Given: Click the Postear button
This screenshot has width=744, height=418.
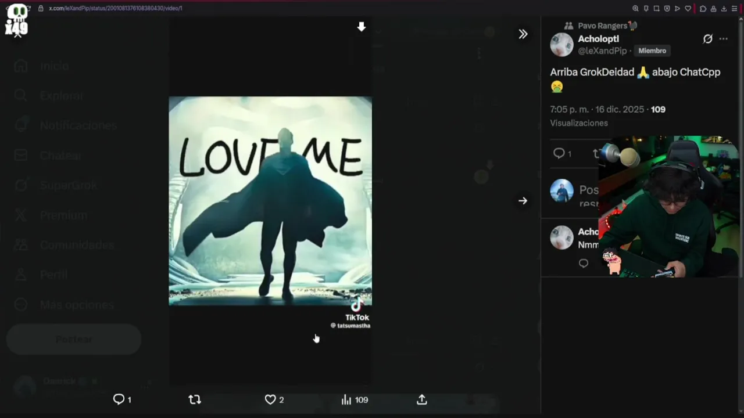Looking at the screenshot, I should (74, 339).
